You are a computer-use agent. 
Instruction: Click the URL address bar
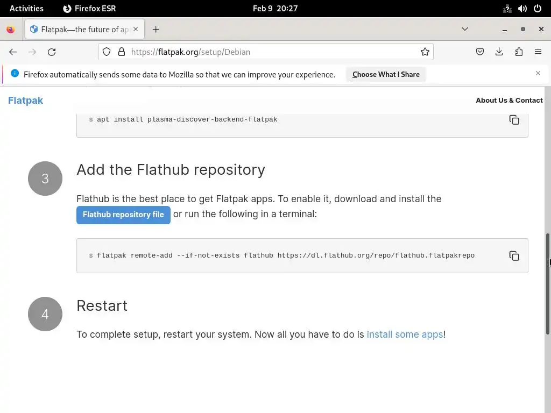tap(269, 52)
